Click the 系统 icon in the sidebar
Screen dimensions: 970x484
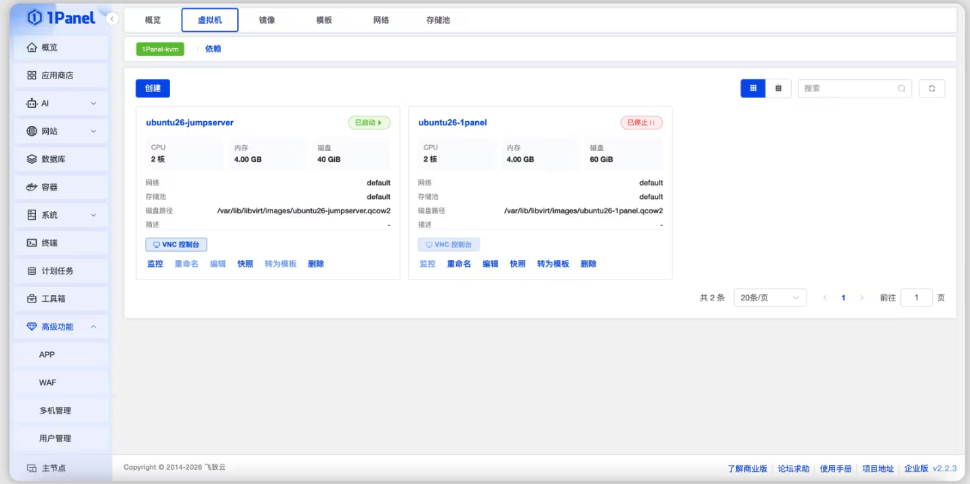point(32,215)
